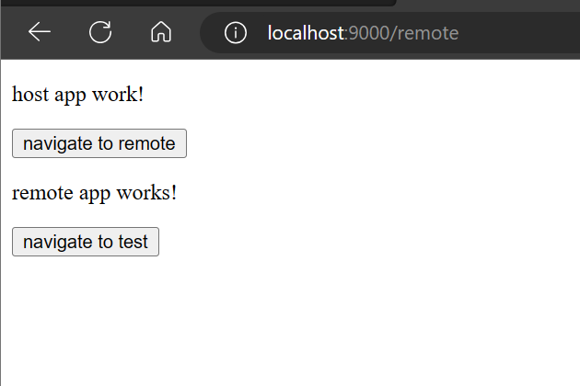Click the word "works!" in the remote app text
Image resolution: width=580 pixels, height=386 pixels.
pos(147,193)
